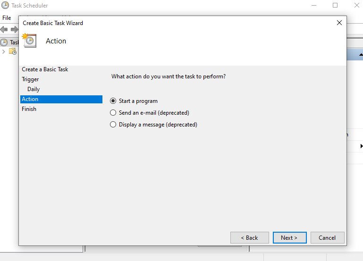Click the Next button

coord(289,238)
